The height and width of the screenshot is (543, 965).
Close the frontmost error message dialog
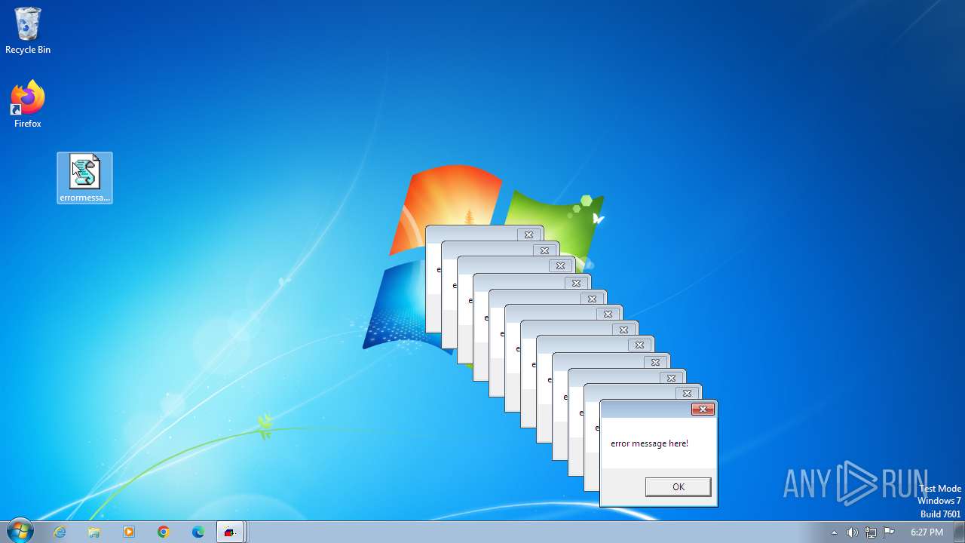coord(703,410)
